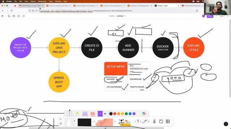Viewport: 231px width, 129px height.
Task: Go back with Firefox back arrow
Action: (x=3, y=11)
